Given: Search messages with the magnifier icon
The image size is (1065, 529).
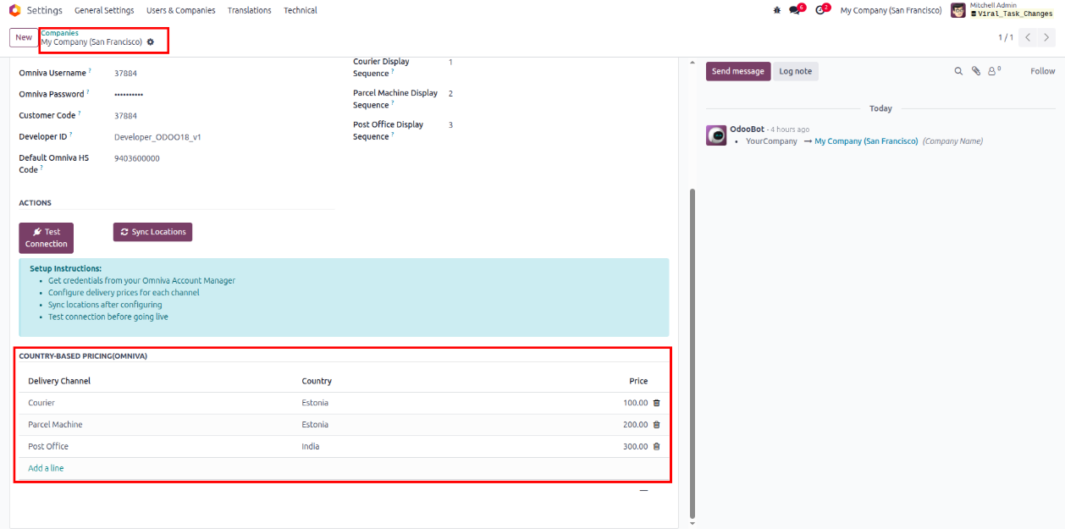Looking at the screenshot, I should (958, 72).
